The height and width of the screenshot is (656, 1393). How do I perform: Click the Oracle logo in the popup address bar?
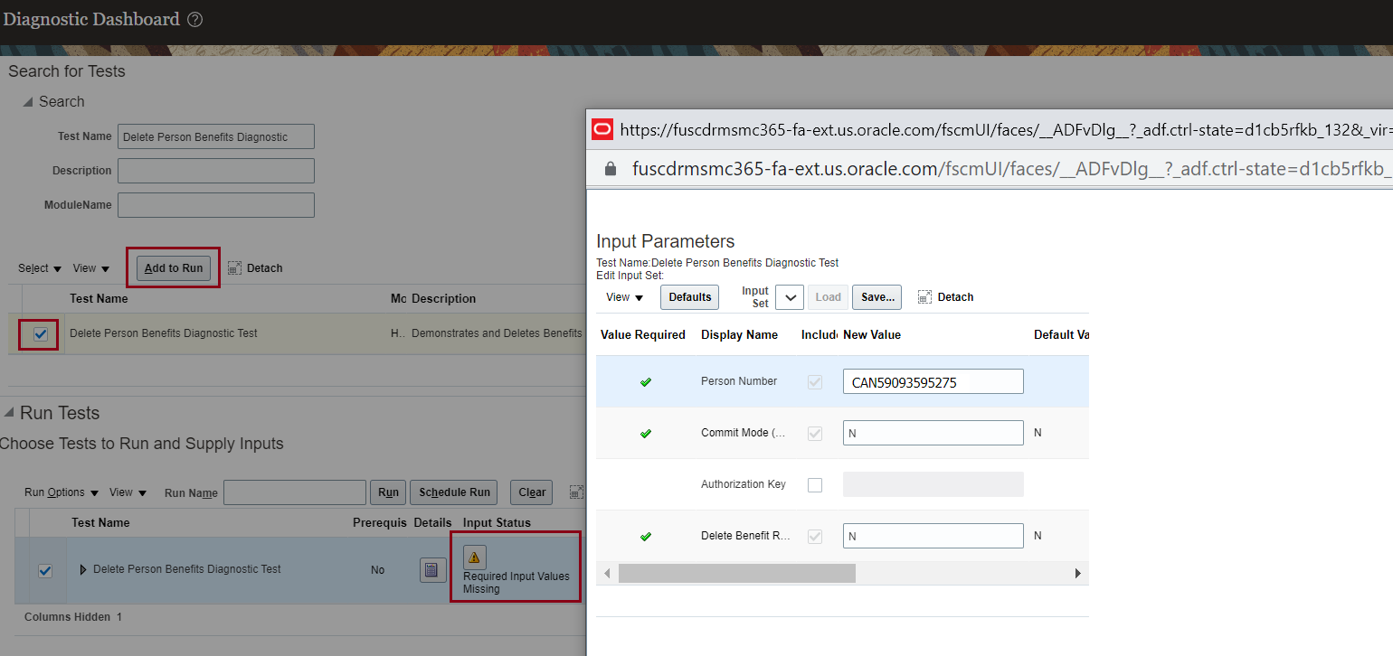602,129
